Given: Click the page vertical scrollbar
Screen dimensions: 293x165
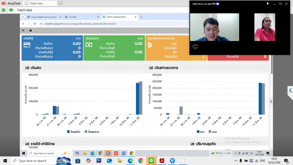Looking at the screenshot, I should click(x=272, y=65).
